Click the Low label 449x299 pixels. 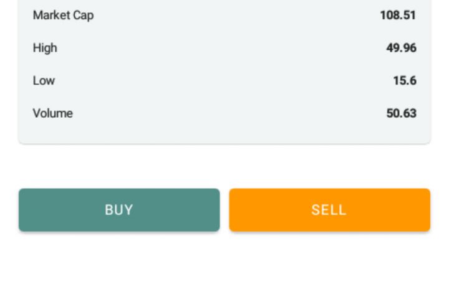44,80
